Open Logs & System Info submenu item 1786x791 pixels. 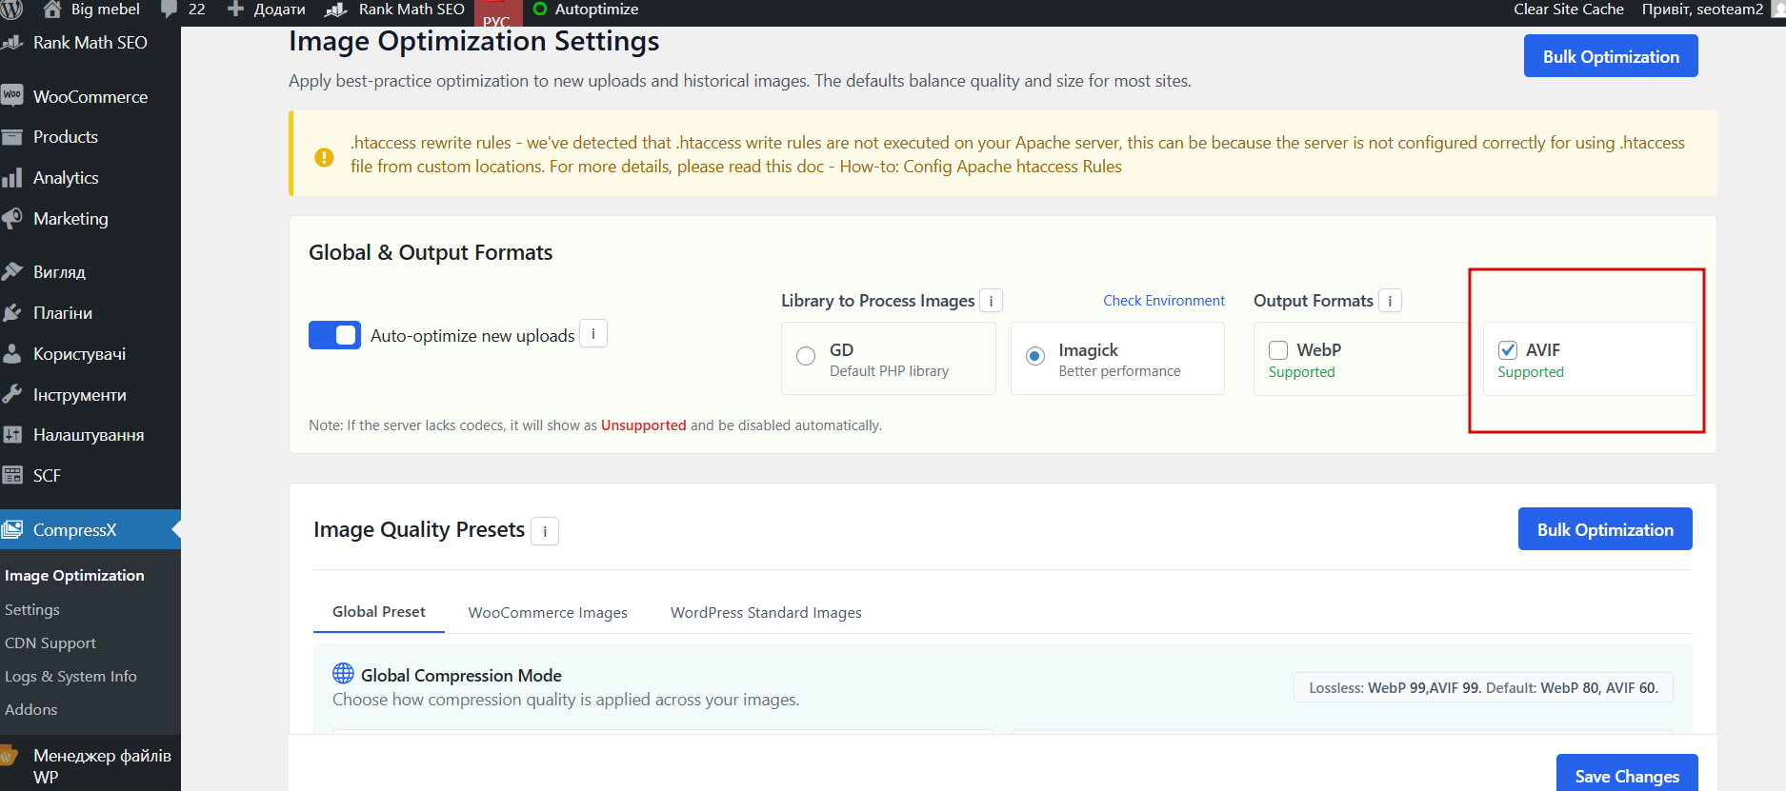coord(70,677)
